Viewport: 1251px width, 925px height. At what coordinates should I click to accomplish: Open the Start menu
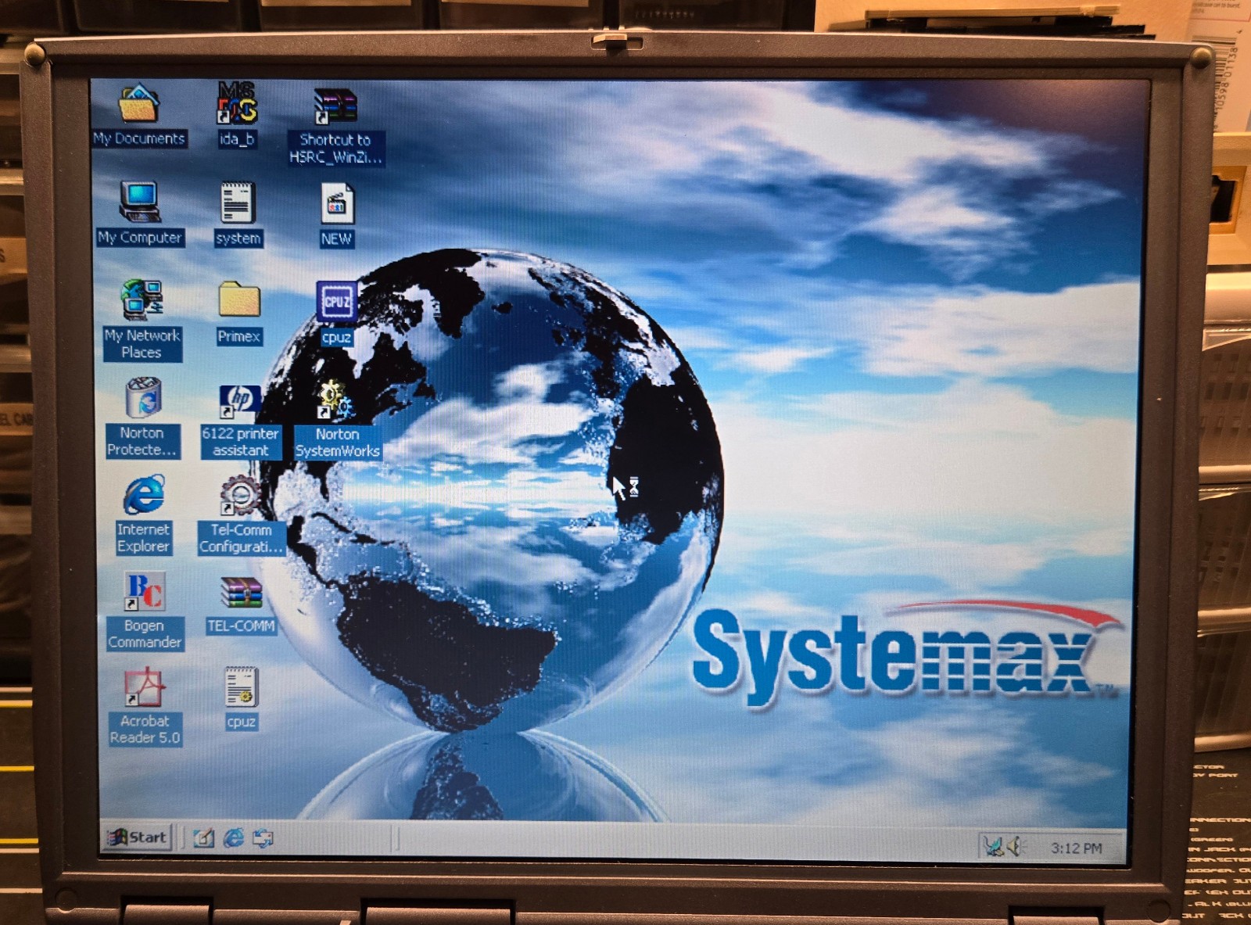pos(137,837)
